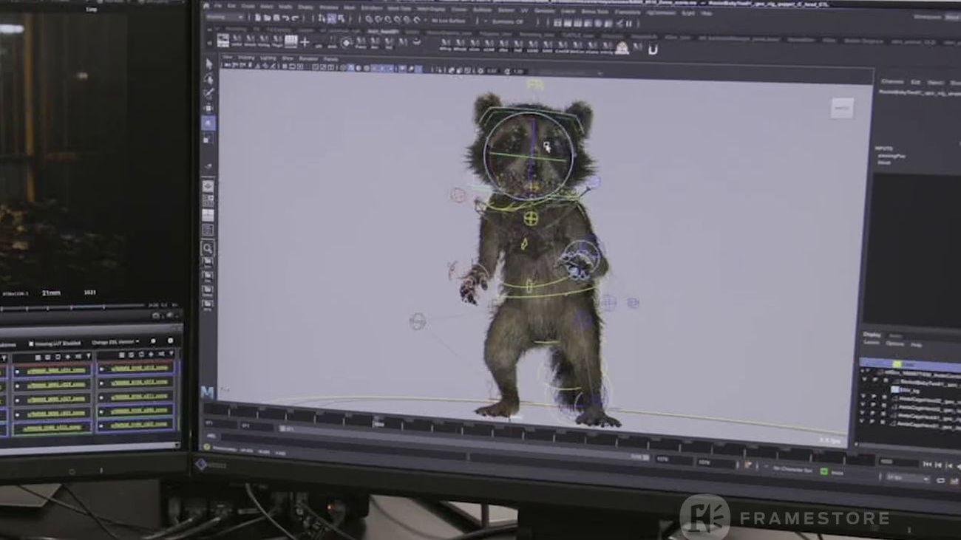Open the layer editor Layers menu
The width and height of the screenshot is (961, 540).
pyautogui.click(x=872, y=344)
